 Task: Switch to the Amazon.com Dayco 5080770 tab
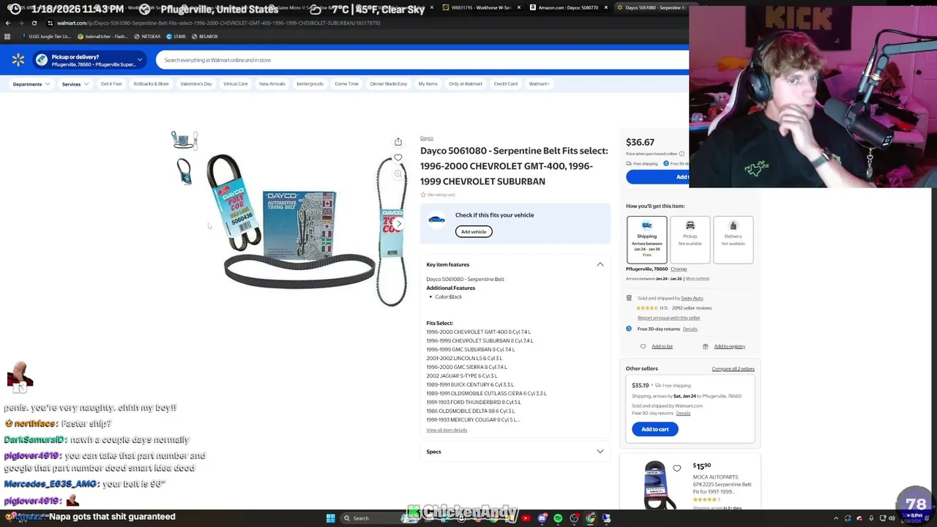(568, 7)
